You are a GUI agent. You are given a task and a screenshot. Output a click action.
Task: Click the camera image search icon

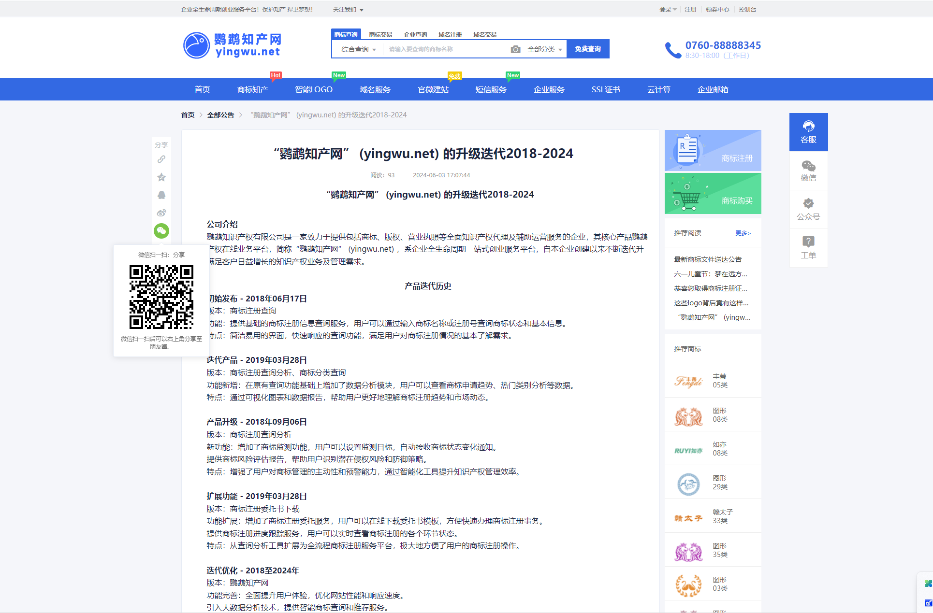pos(515,49)
